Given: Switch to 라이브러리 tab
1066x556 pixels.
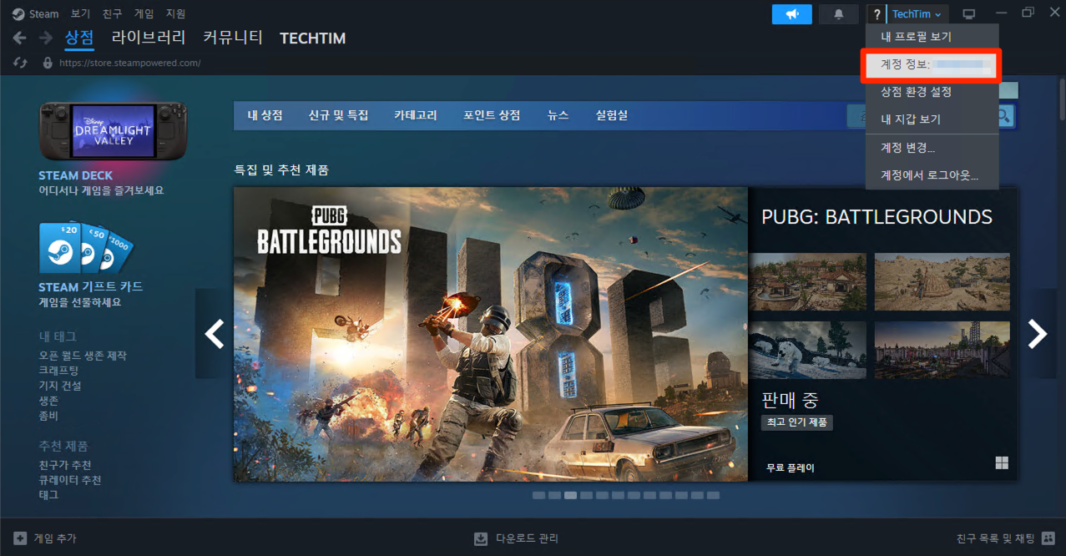Looking at the screenshot, I should tap(149, 38).
